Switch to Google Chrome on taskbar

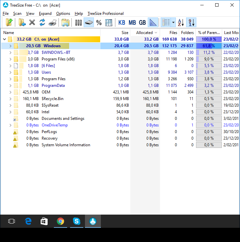pyautogui.click(x=60, y=221)
